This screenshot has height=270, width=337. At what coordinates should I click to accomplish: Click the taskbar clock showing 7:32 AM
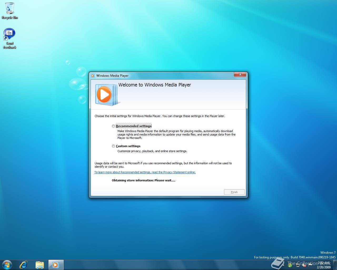click(324, 265)
